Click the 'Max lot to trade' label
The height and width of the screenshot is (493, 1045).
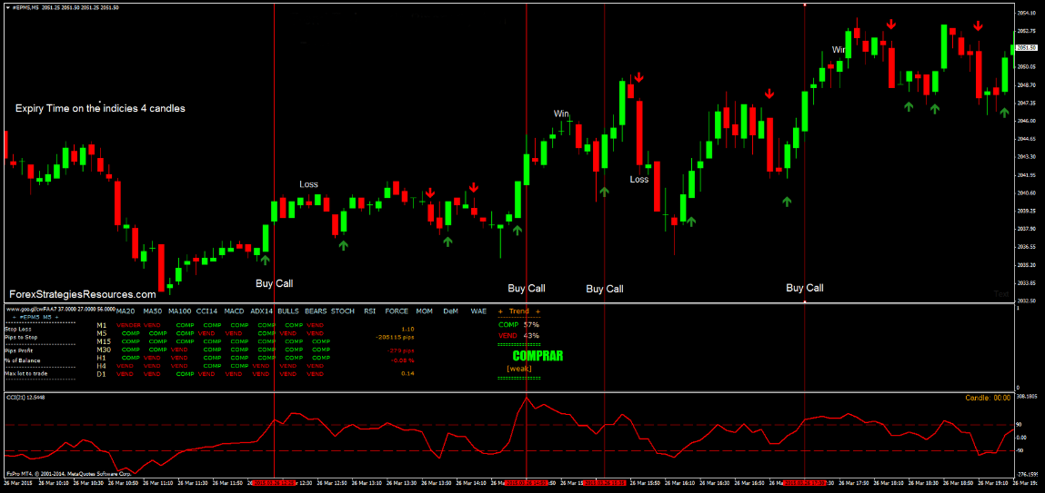[x=25, y=374]
